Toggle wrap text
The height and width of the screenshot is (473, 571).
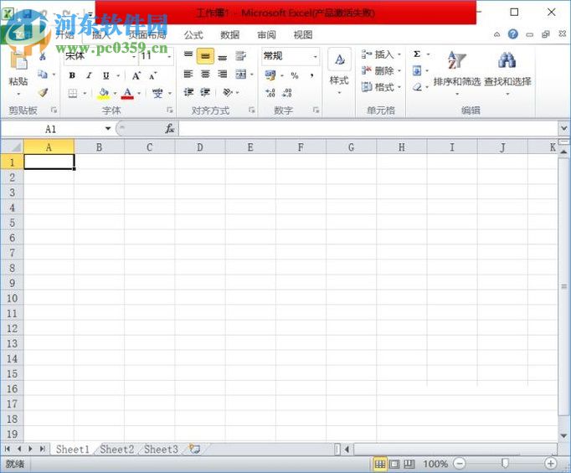tap(240, 56)
